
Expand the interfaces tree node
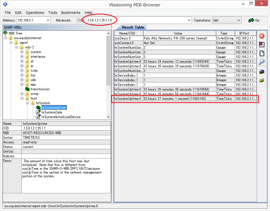pos(22,57)
